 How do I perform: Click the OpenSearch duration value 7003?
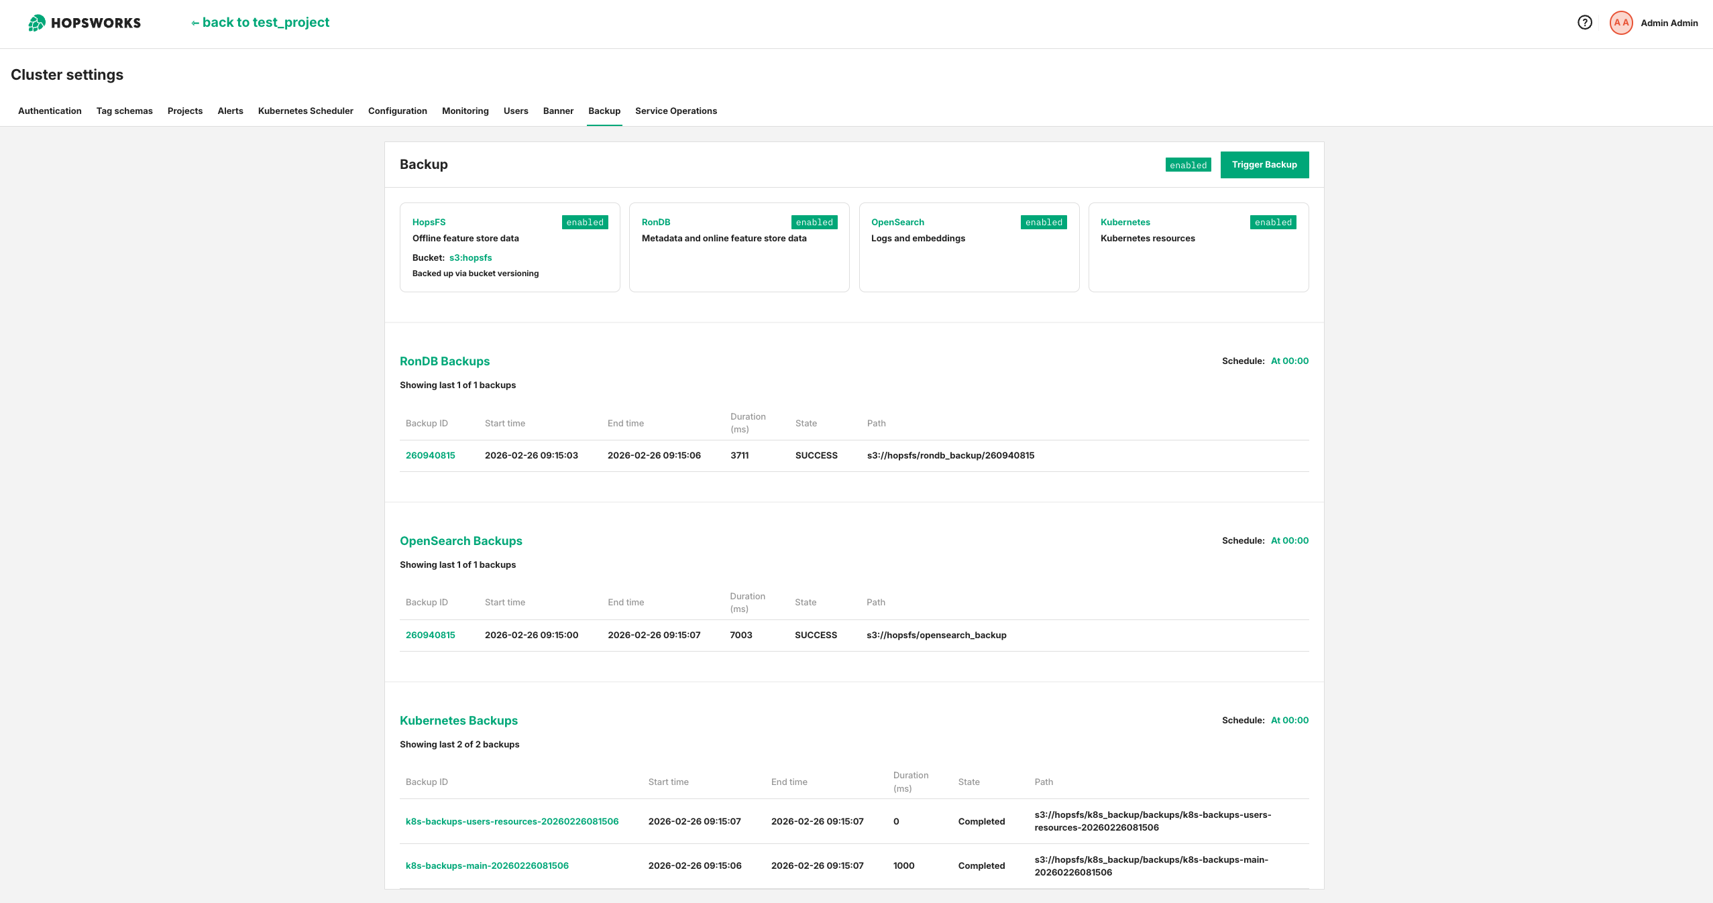click(x=741, y=636)
